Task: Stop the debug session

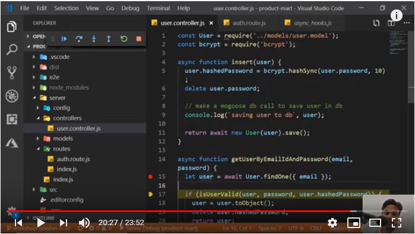Action: [139, 39]
